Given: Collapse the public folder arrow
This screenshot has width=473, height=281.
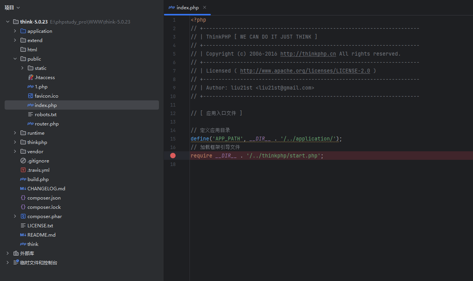Looking at the screenshot, I should click(x=15, y=59).
